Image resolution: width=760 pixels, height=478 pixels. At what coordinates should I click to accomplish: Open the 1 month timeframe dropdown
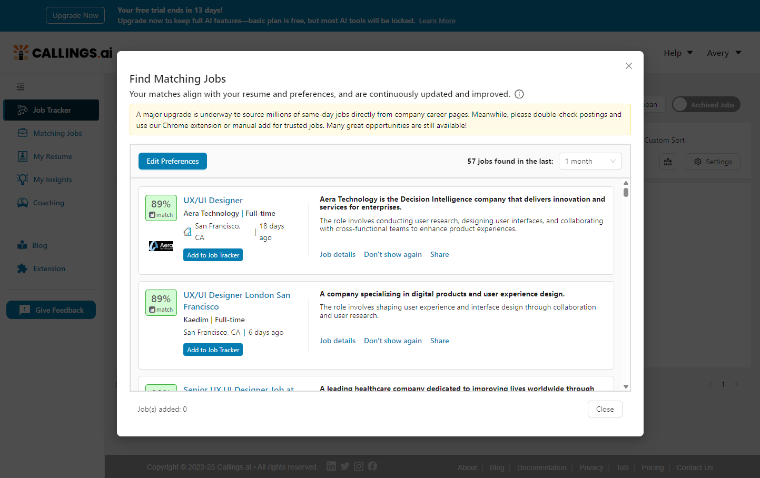tap(590, 161)
